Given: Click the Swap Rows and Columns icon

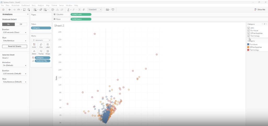Looking at the screenshot, I should [x=53, y=10].
